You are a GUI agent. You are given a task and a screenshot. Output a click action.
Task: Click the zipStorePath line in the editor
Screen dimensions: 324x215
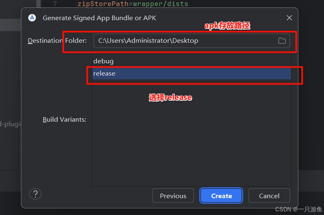click(133, 4)
